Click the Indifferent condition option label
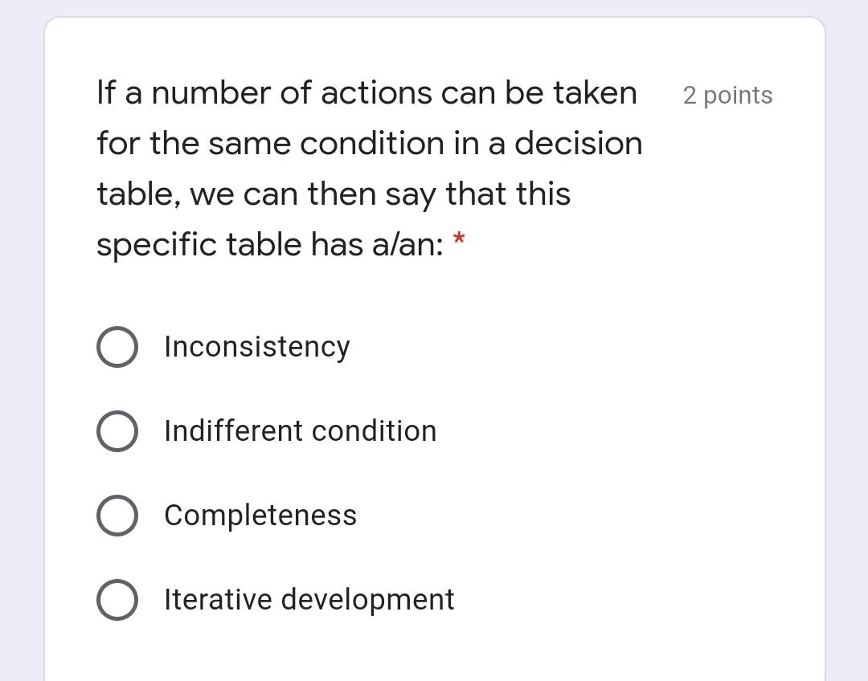The height and width of the screenshot is (681, 868). [x=300, y=430]
